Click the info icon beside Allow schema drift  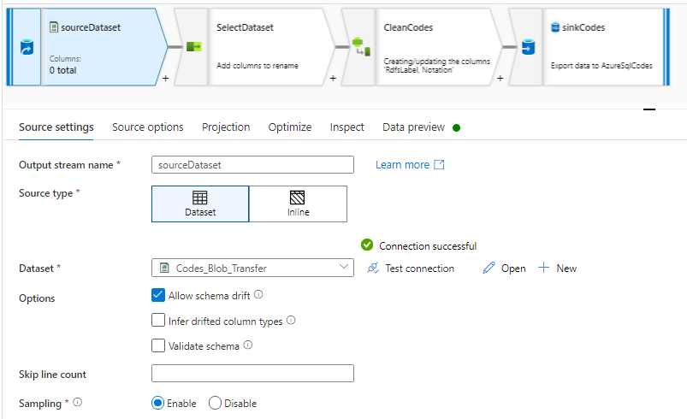258,295
